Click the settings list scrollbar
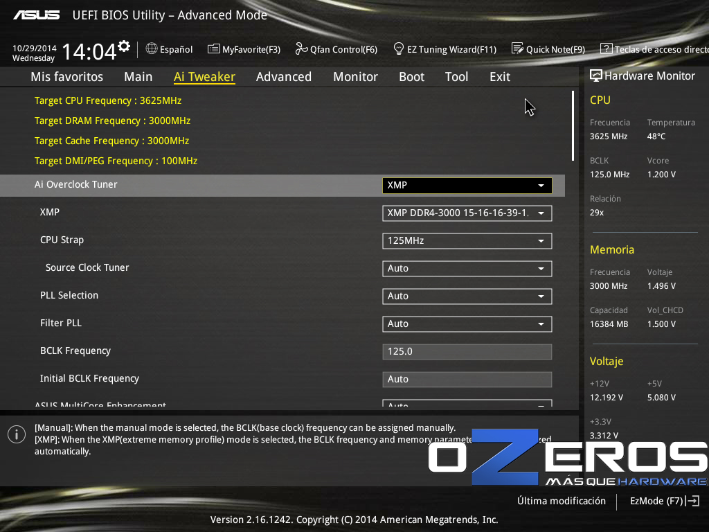The image size is (709, 532). click(573, 126)
